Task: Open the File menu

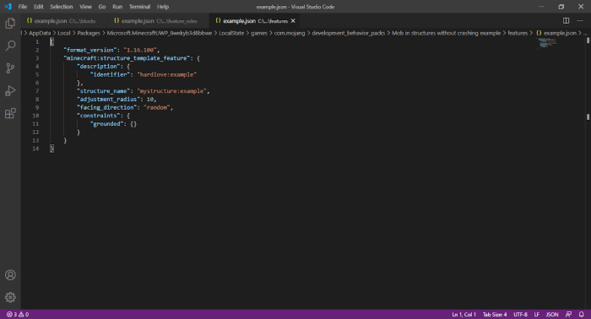Action: 23,7
